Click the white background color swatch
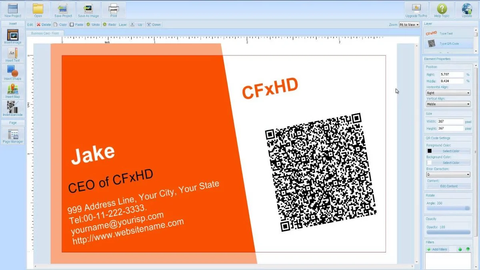This screenshot has width=480, height=270. click(429, 163)
